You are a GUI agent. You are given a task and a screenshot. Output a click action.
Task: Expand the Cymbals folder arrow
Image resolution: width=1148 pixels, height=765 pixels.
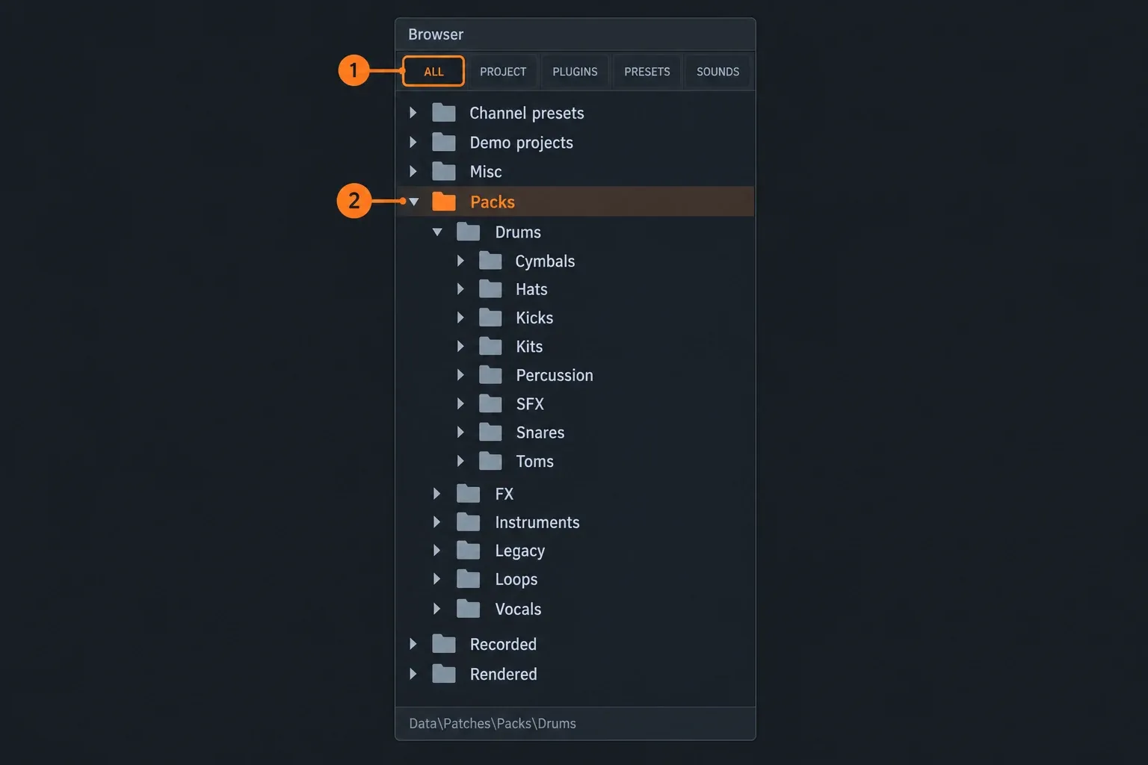pos(460,261)
